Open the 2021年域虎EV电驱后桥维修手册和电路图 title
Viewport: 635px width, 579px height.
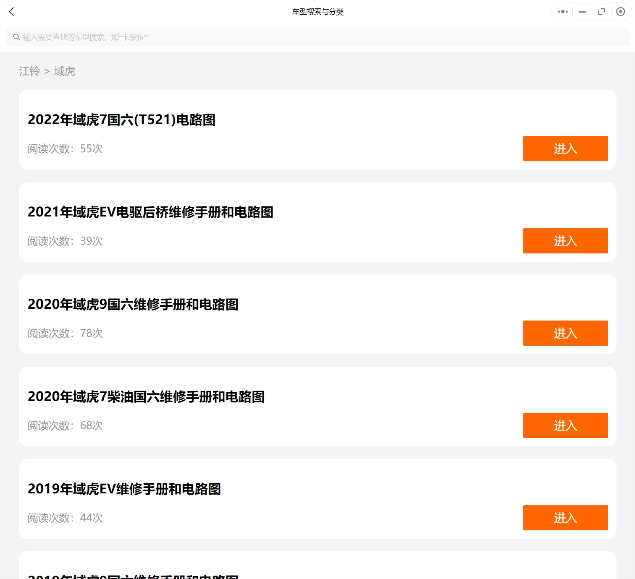[x=150, y=212]
